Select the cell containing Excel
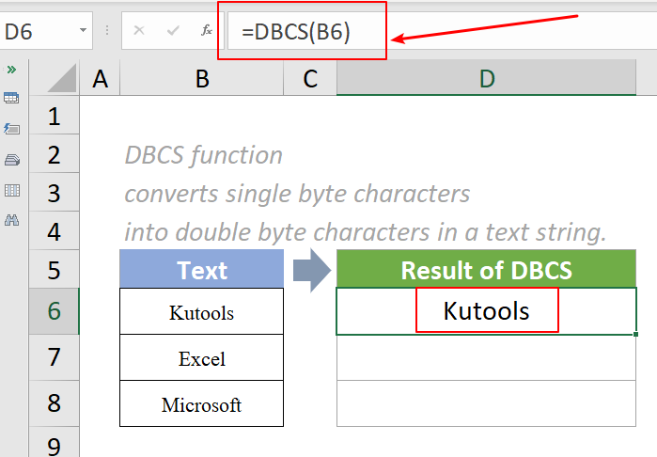657x457 pixels. (201, 358)
